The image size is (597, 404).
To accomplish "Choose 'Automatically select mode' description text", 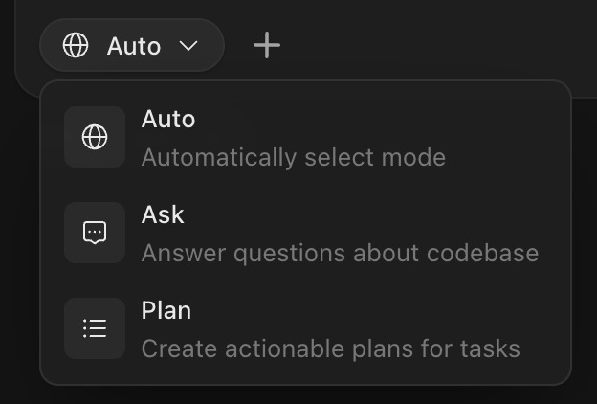I will (x=293, y=157).
